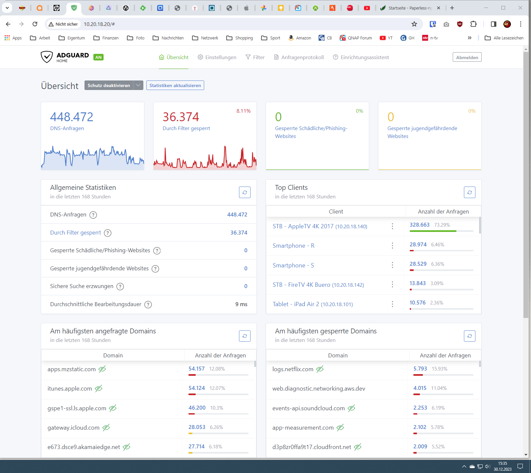Screen dimensions: 531x473
Task: Bookmark this page with star icon
Action: point(414,24)
